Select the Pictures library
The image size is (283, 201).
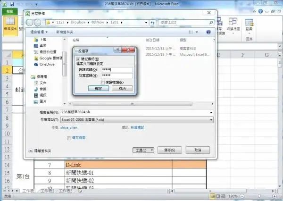coord(40,101)
